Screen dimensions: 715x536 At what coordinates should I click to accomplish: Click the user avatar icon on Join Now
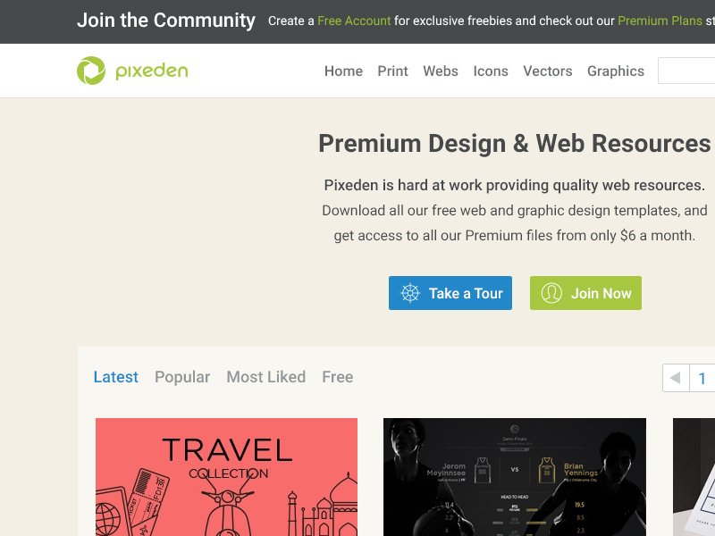551,293
